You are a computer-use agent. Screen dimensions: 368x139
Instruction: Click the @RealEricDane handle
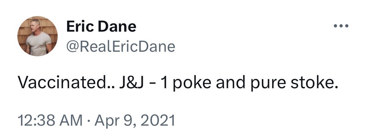pyautogui.click(x=121, y=47)
